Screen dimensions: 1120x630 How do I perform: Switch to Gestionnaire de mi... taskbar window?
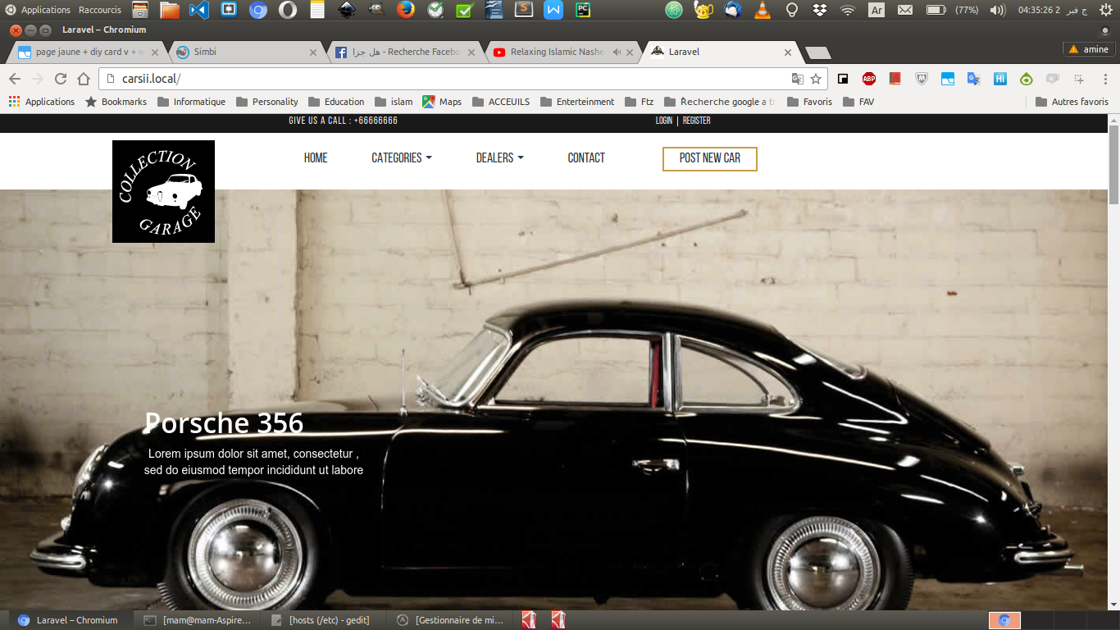point(450,620)
